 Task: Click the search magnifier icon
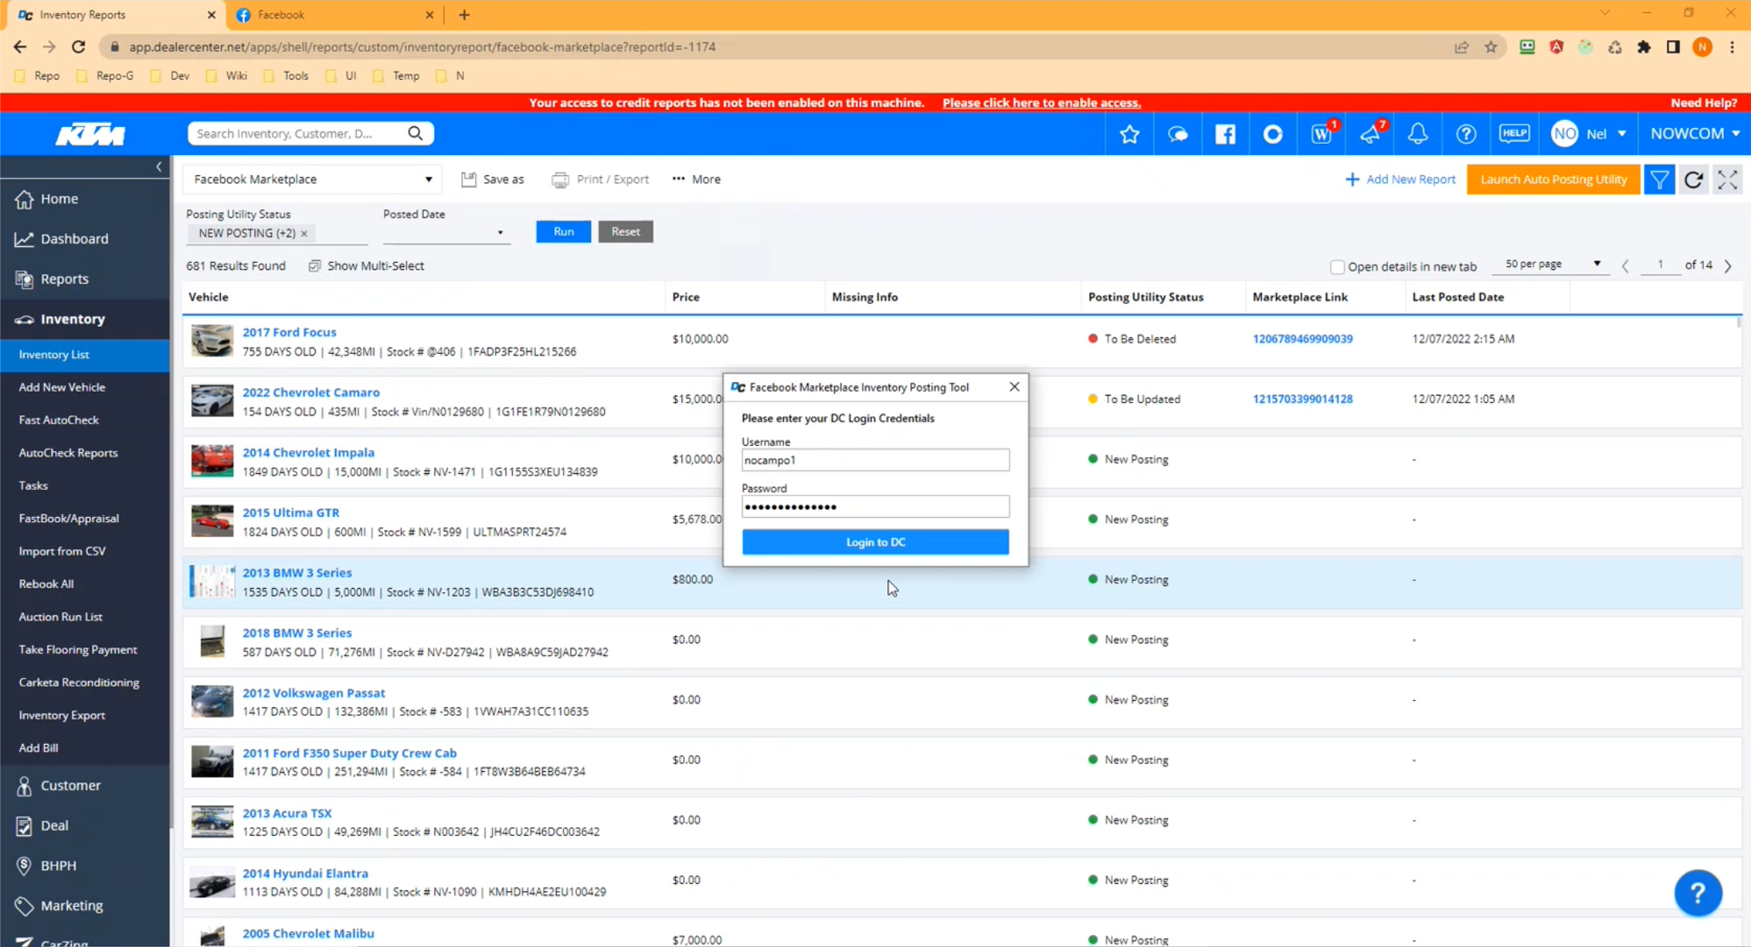(415, 133)
